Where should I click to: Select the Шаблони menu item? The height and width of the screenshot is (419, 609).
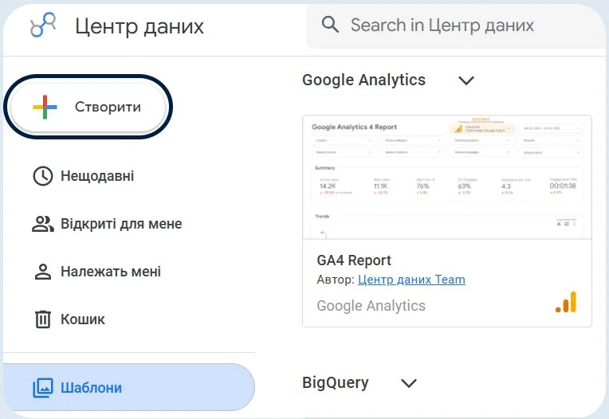tap(129, 387)
